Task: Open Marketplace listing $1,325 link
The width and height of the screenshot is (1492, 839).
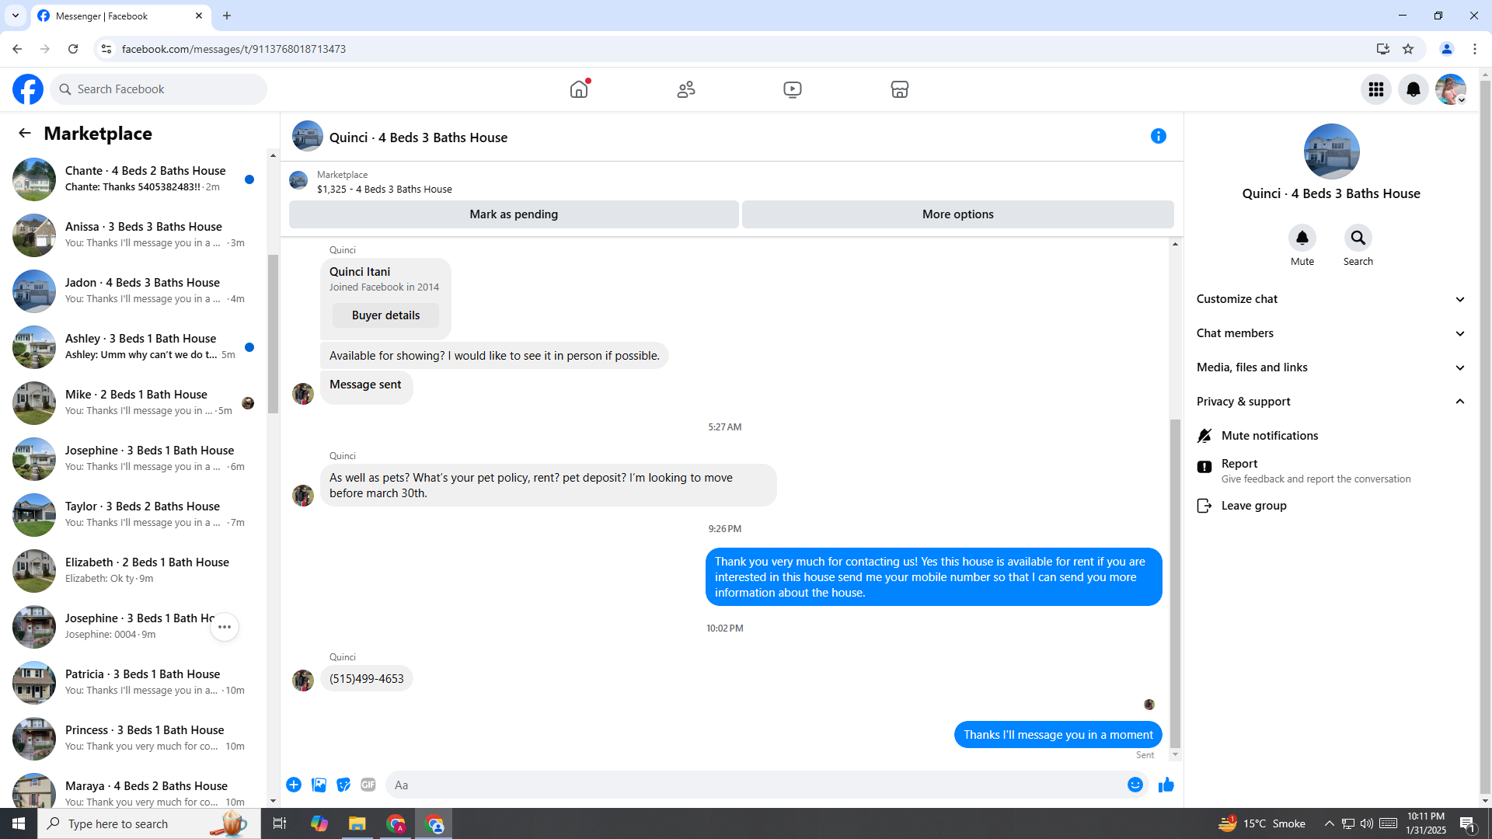Action: tap(384, 189)
